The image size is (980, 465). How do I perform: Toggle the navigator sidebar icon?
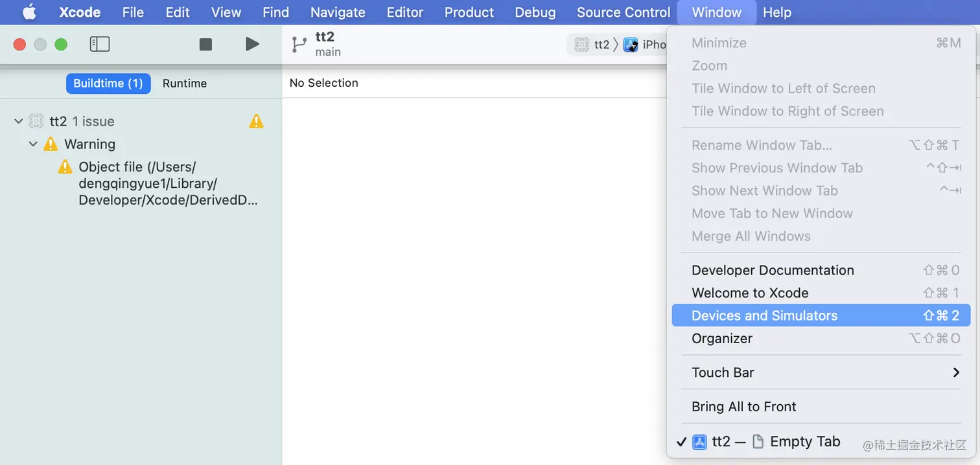[100, 44]
